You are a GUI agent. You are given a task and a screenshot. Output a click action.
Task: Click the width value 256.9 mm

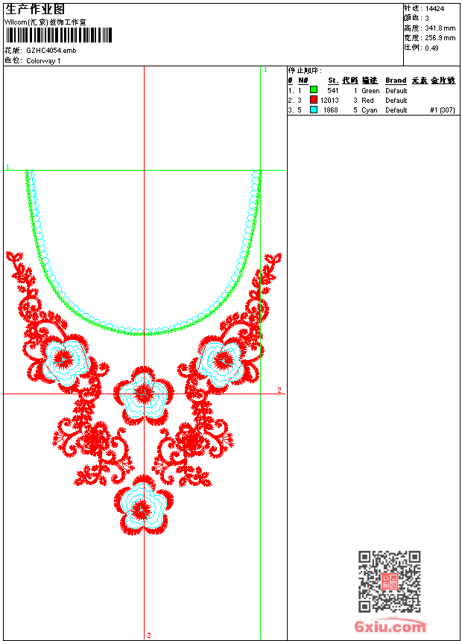click(440, 38)
